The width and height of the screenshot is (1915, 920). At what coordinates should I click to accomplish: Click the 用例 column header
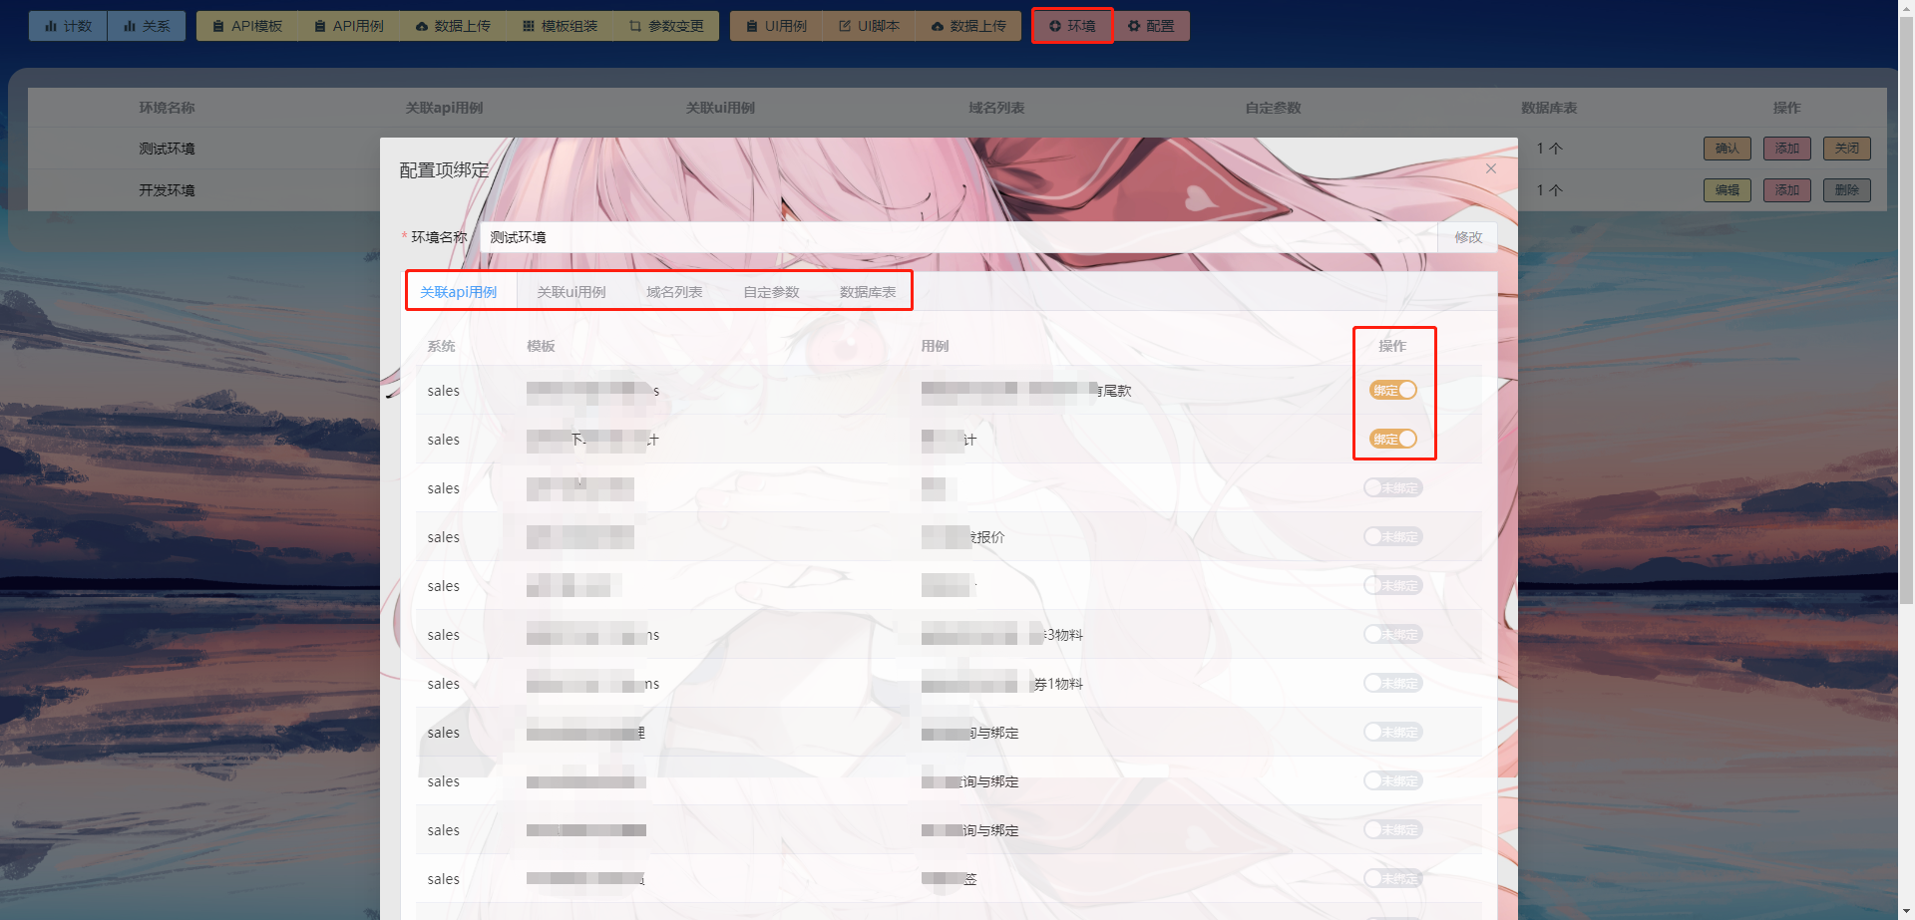pos(935,346)
